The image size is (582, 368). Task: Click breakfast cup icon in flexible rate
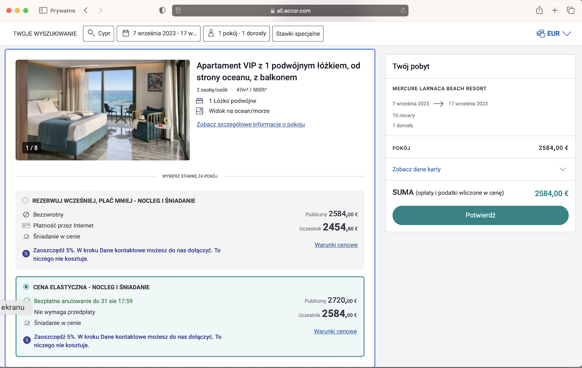[x=27, y=323]
